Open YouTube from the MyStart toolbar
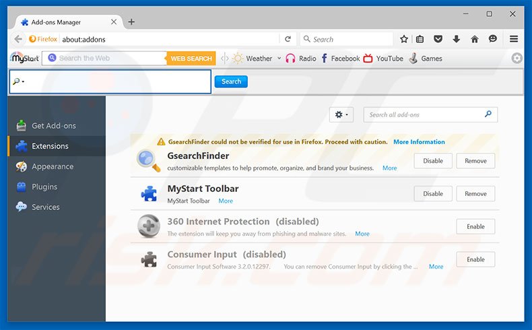The image size is (532, 330). coord(383,59)
